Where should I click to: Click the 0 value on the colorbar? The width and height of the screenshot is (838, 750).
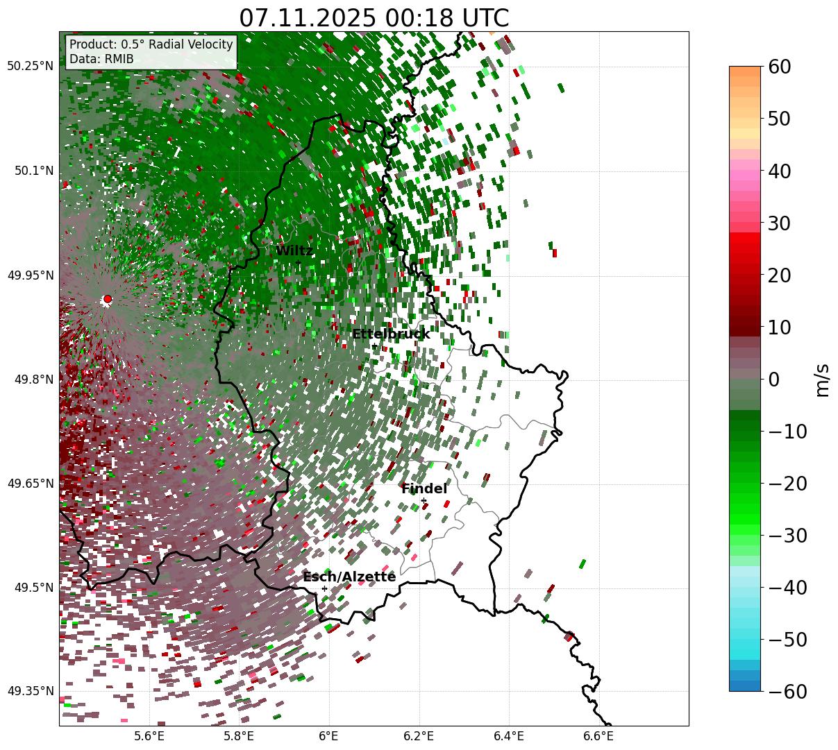point(773,379)
